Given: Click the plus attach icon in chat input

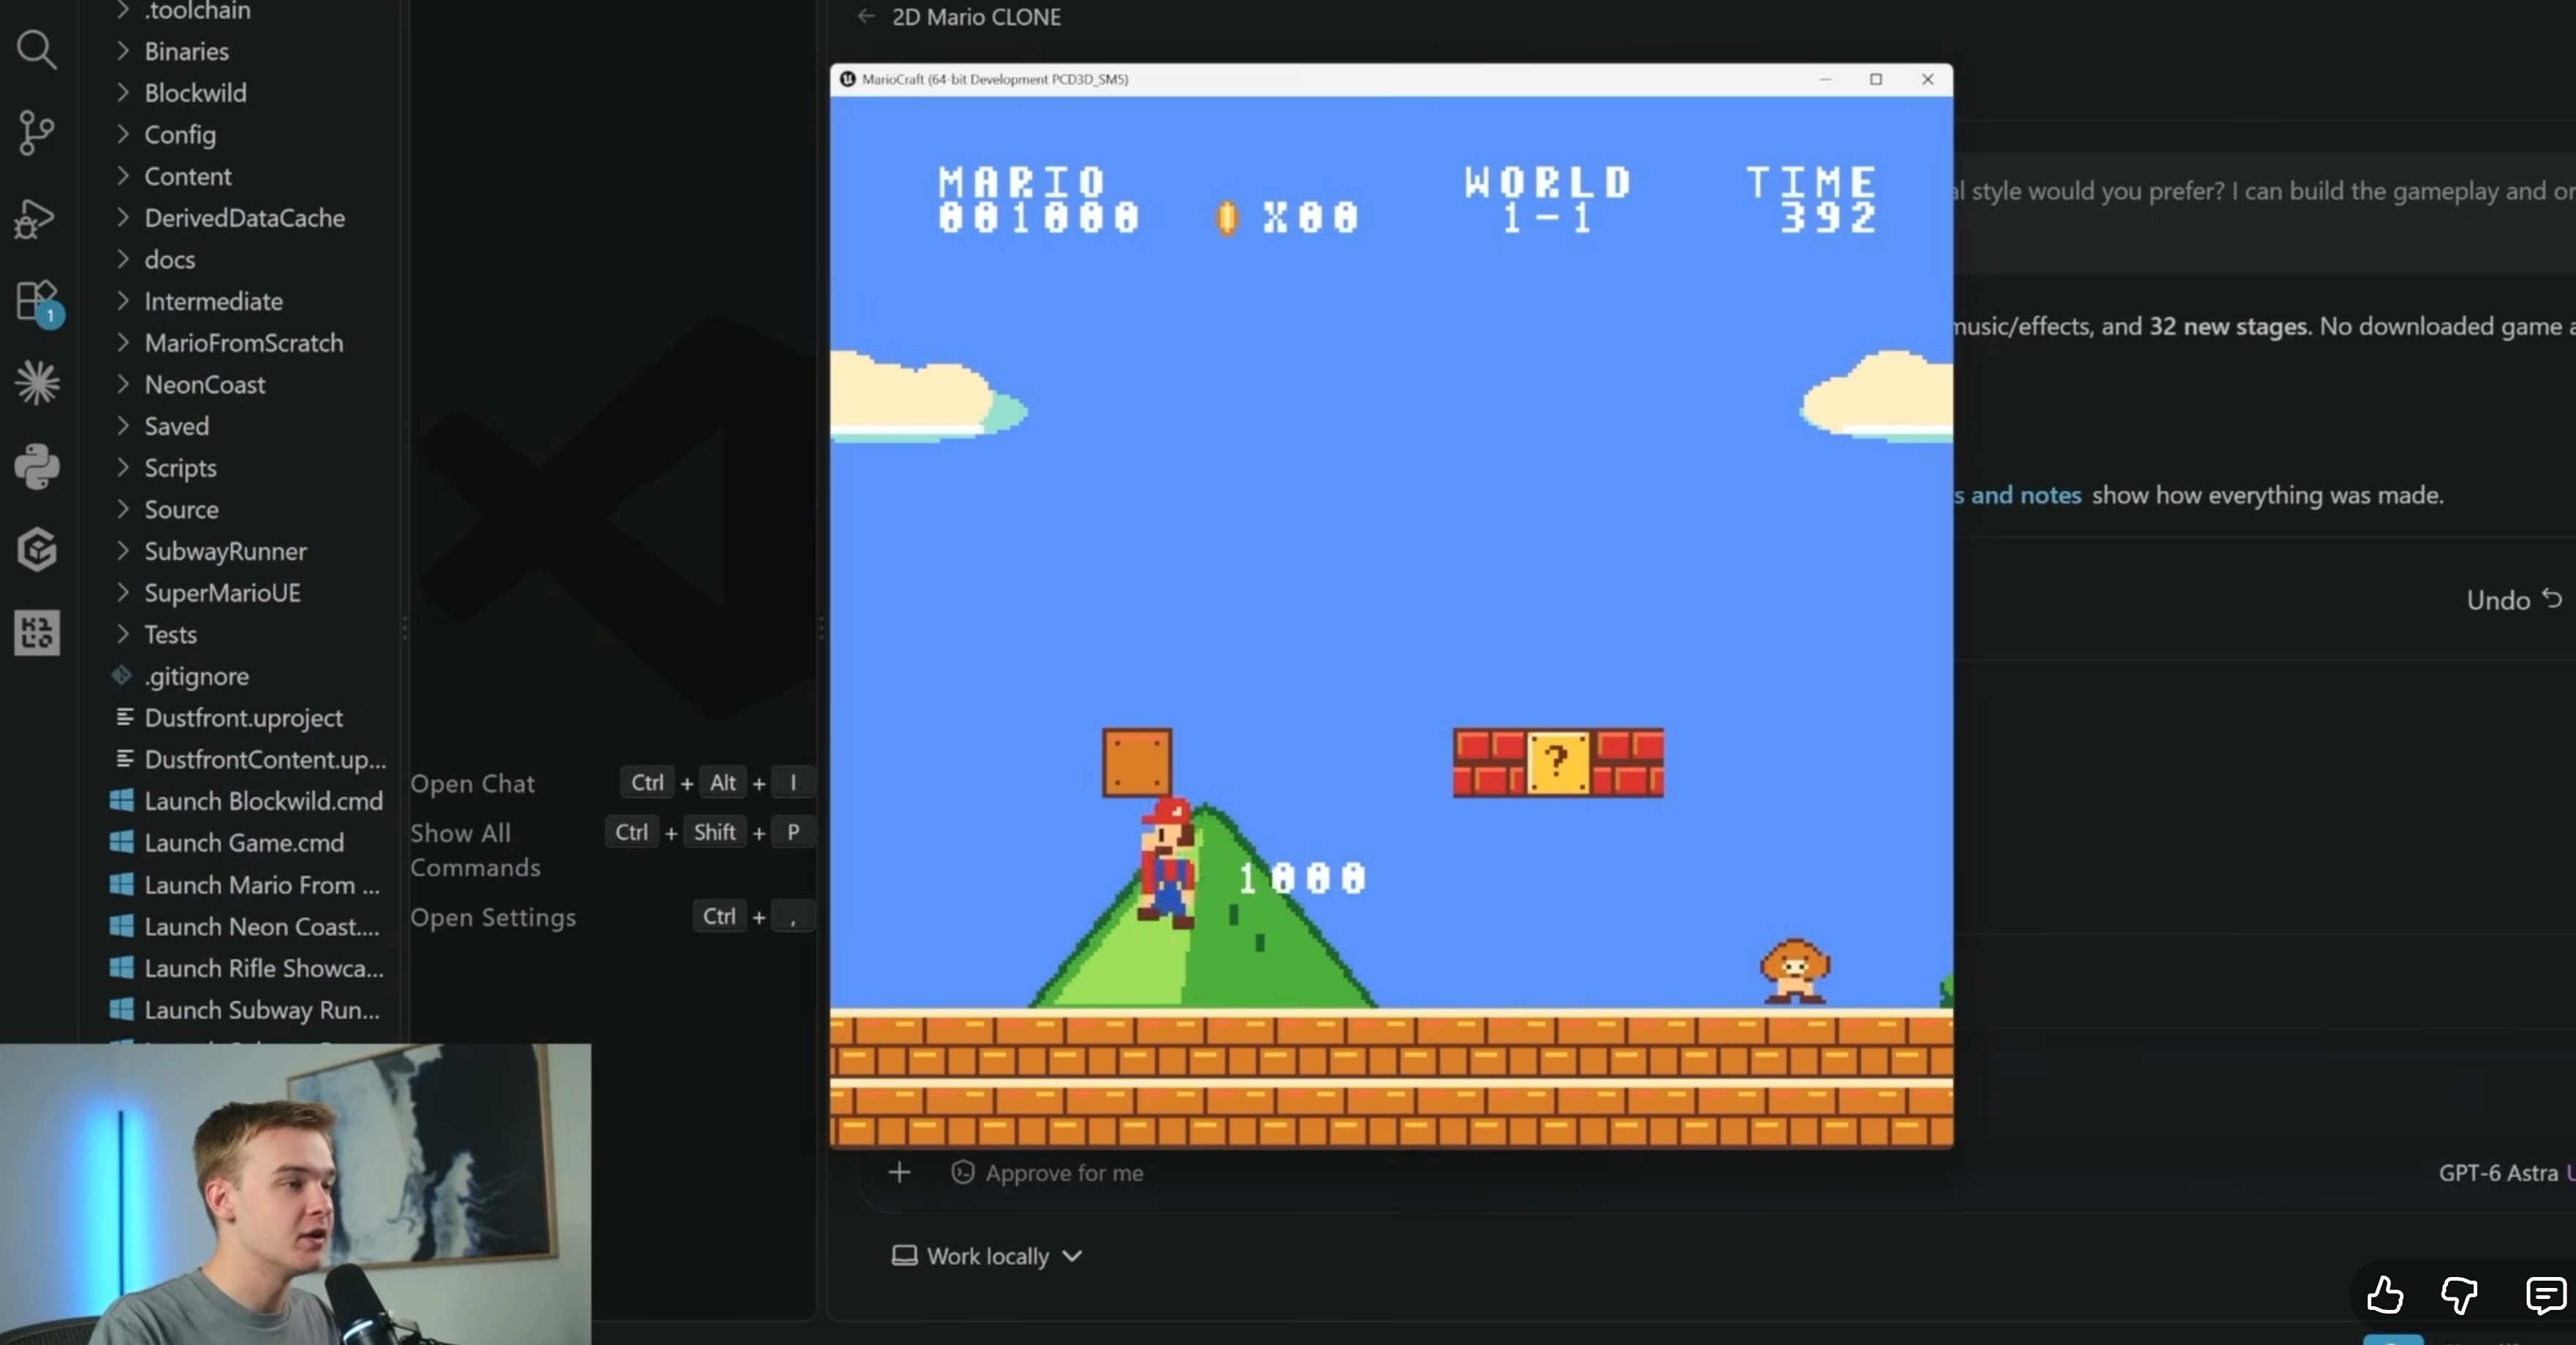Looking at the screenshot, I should [899, 1172].
